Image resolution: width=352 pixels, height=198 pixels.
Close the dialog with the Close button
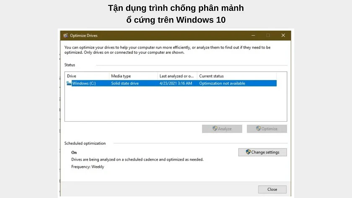pyautogui.click(x=272, y=190)
